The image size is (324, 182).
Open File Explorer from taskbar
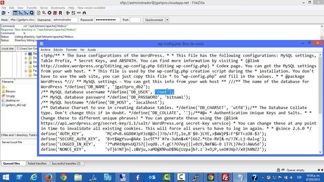pos(78,177)
